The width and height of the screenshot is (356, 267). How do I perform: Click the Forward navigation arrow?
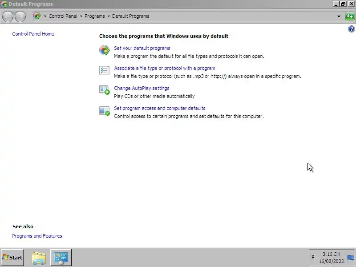click(20, 16)
